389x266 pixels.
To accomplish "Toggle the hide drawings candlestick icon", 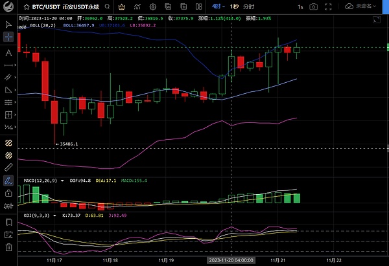I will point(8,206).
